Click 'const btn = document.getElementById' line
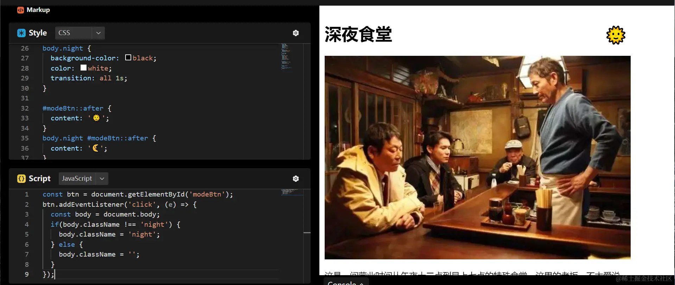This screenshot has height=285, width=675. [x=138, y=194]
